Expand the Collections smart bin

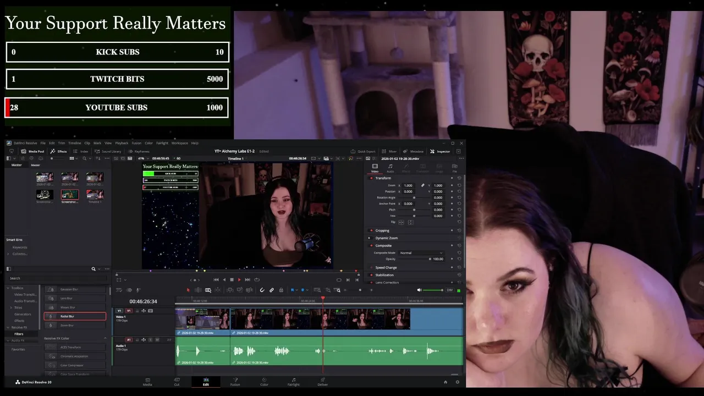coord(8,254)
